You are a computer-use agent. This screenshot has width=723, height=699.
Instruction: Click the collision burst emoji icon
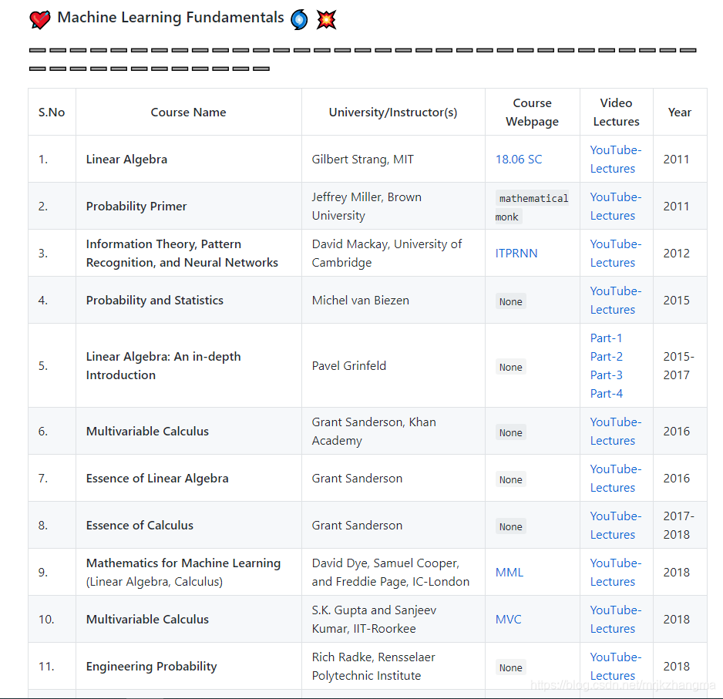tap(327, 19)
